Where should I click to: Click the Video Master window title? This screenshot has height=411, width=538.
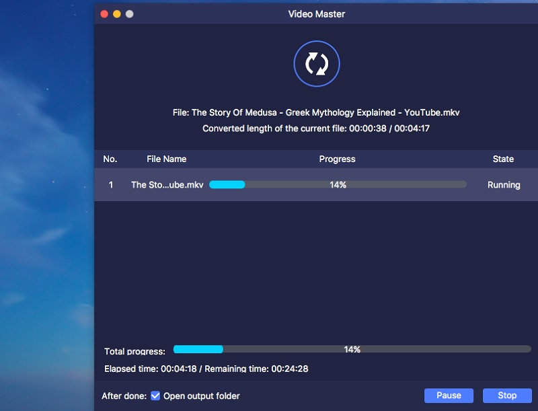[x=316, y=14]
